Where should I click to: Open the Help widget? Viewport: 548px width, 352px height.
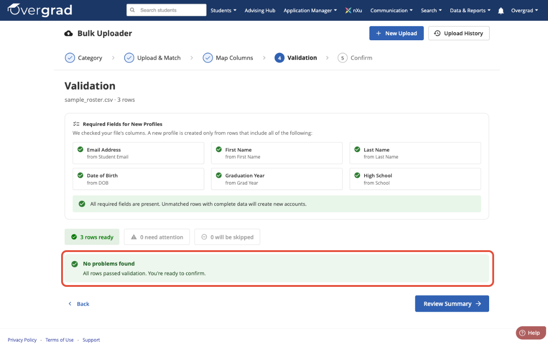point(530,333)
